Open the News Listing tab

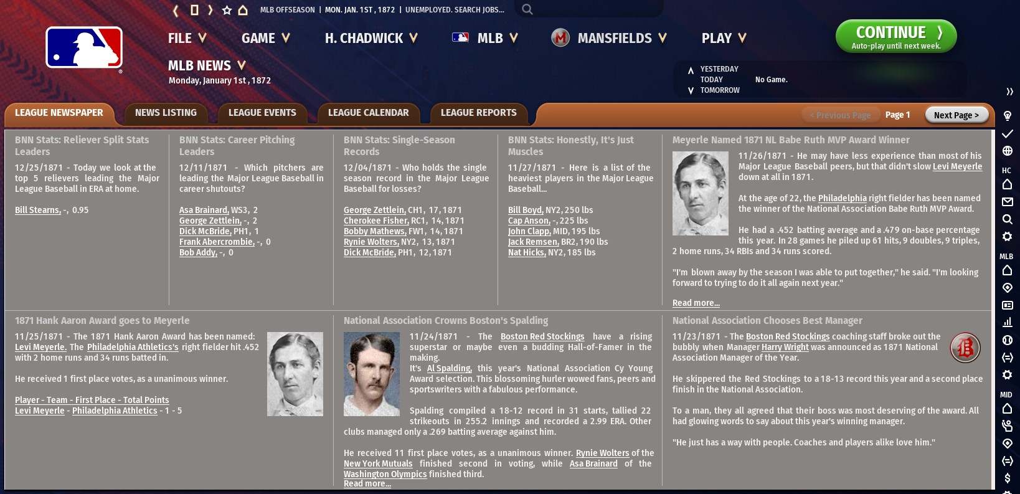coord(166,113)
